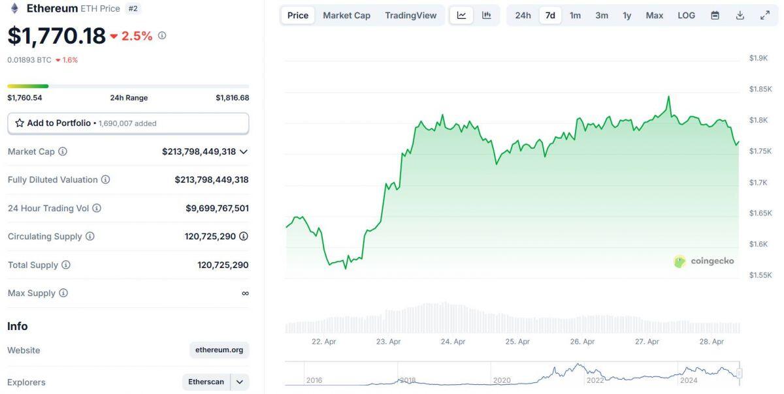The width and height of the screenshot is (784, 394).
Task: Expand the Market Cap details chevron
Action: (x=244, y=151)
